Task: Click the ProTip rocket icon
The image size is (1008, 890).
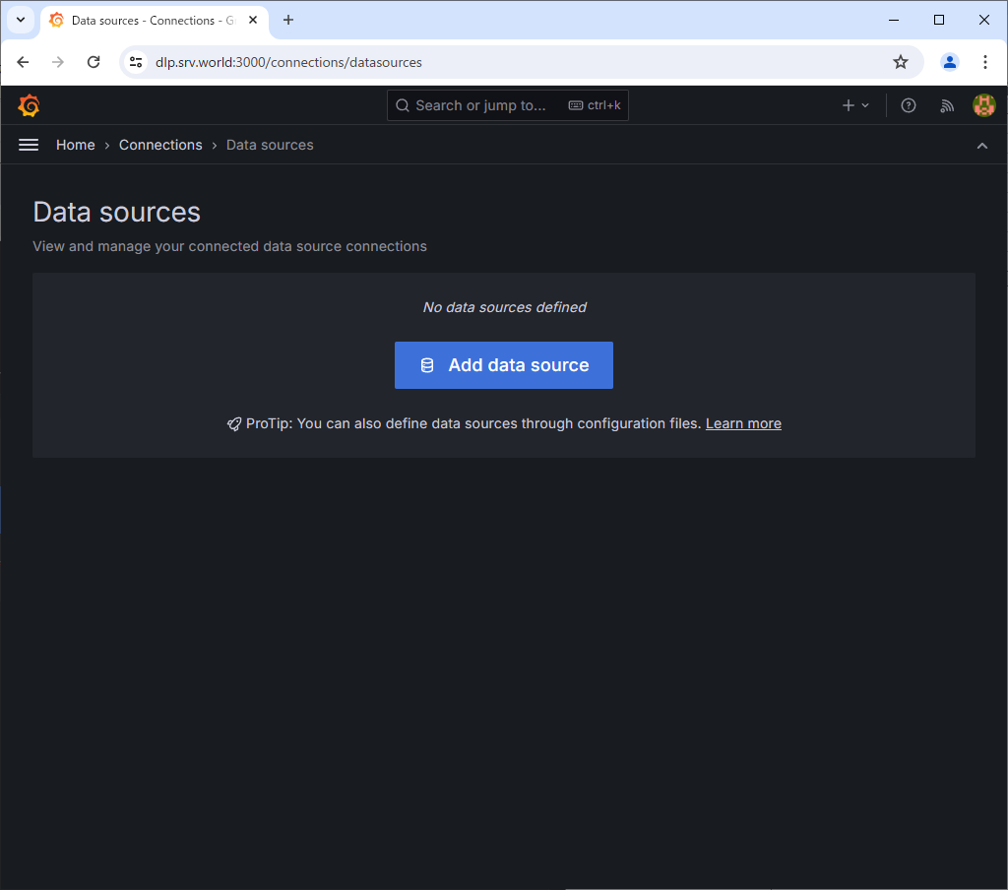Action: [234, 423]
